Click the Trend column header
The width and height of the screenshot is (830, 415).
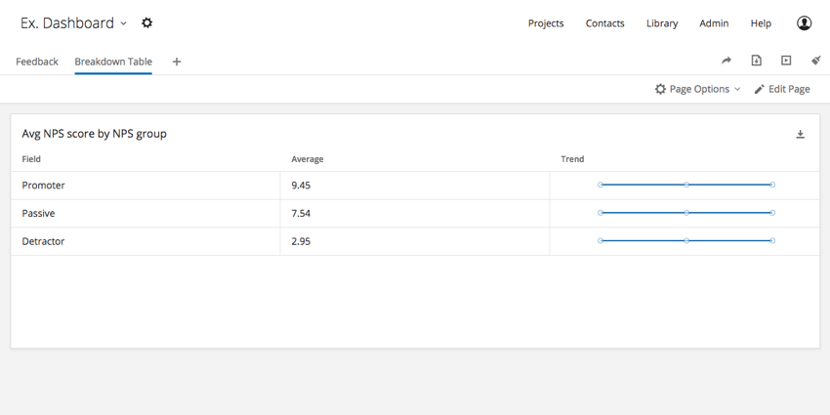(572, 159)
